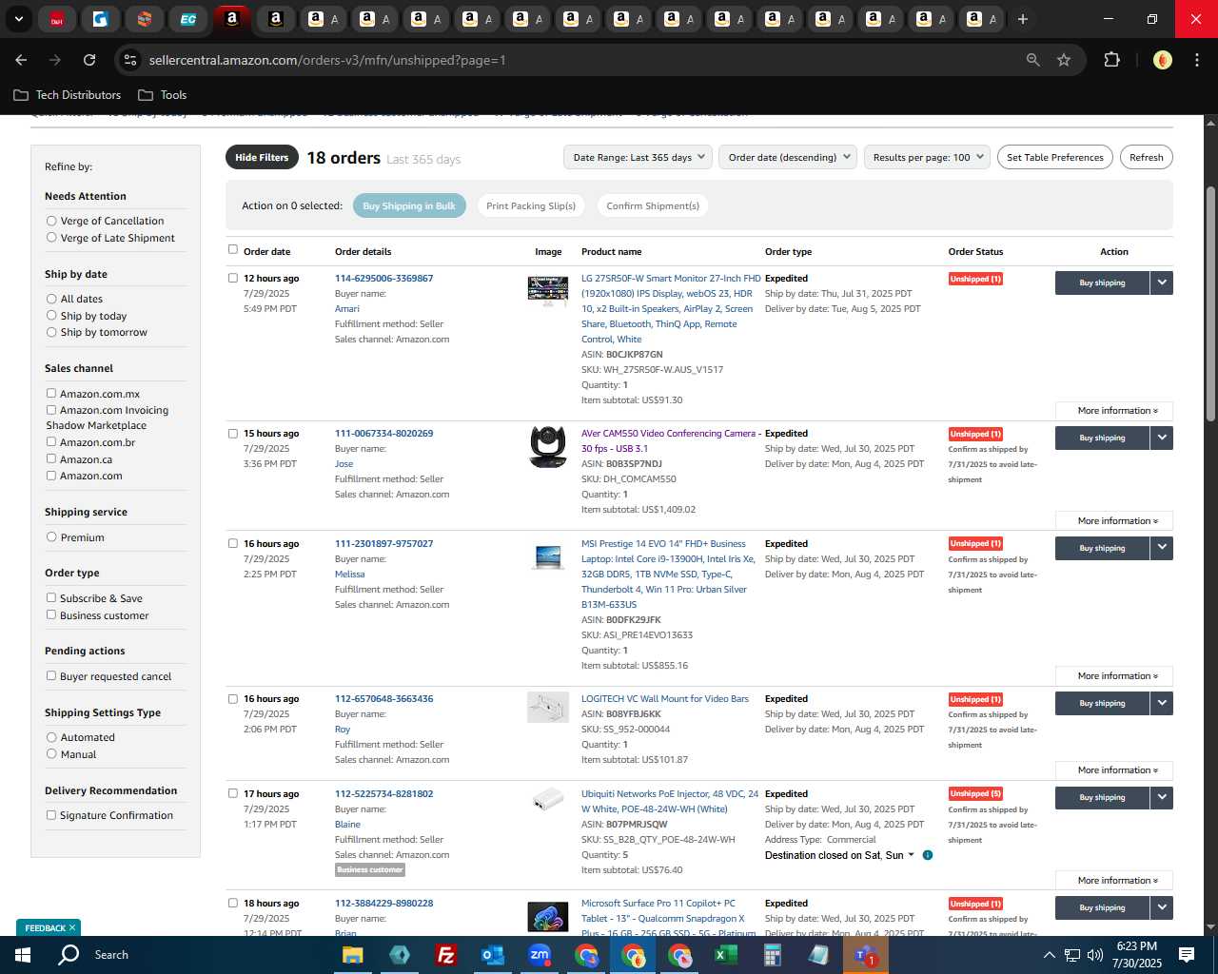
Task: Open the Date Range dropdown
Action: click(638, 158)
